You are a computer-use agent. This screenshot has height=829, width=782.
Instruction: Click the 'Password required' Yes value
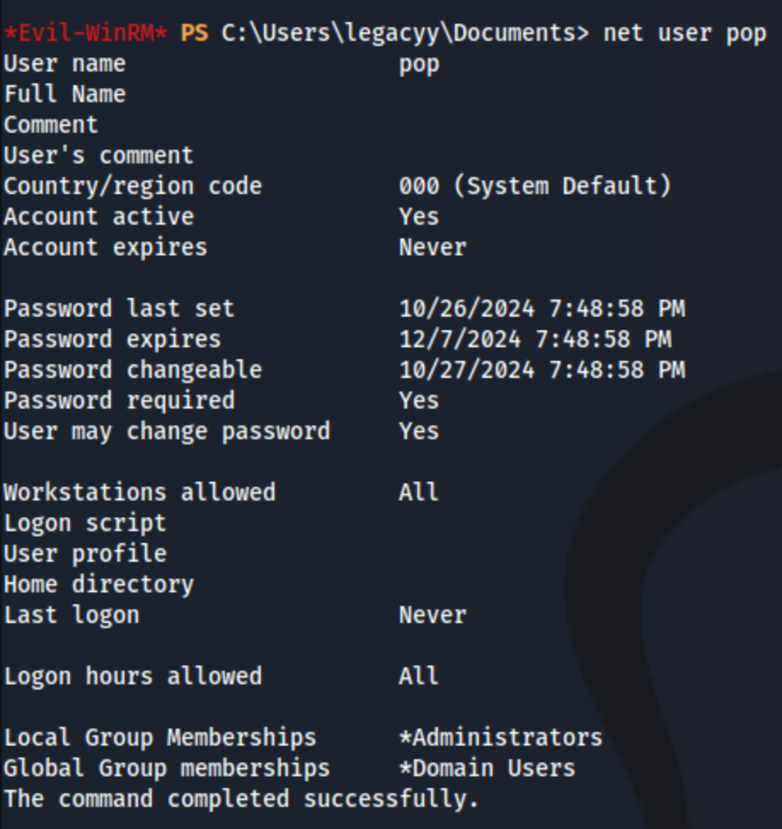419,401
